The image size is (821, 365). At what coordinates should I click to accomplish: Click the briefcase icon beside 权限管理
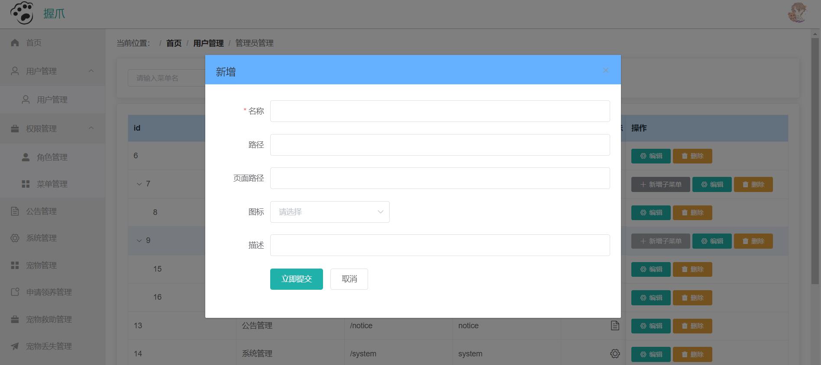click(x=15, y=128)
